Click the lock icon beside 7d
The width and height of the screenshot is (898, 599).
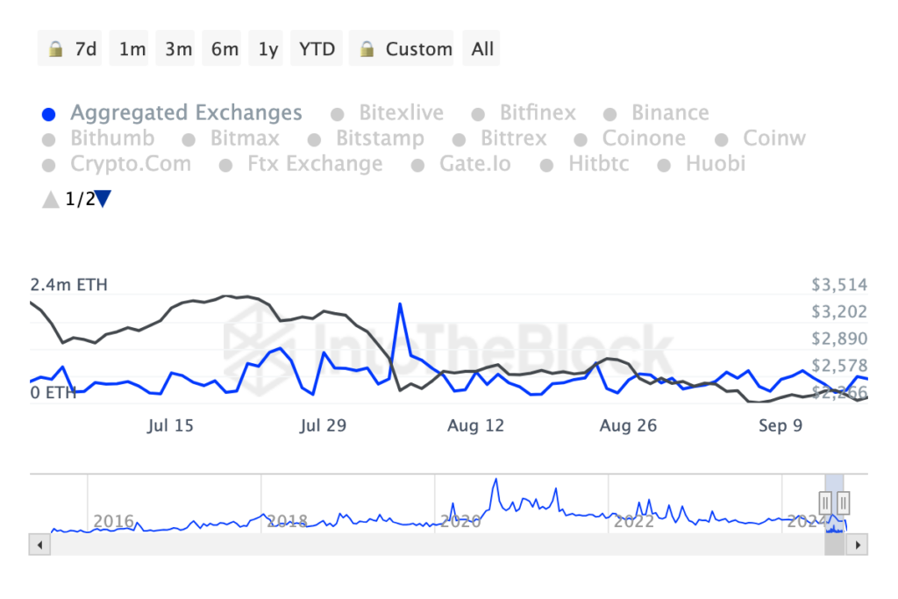click(55, 49)
